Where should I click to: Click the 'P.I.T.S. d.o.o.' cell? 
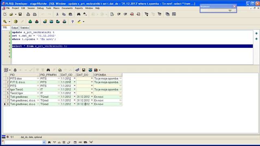pos(24,82)
